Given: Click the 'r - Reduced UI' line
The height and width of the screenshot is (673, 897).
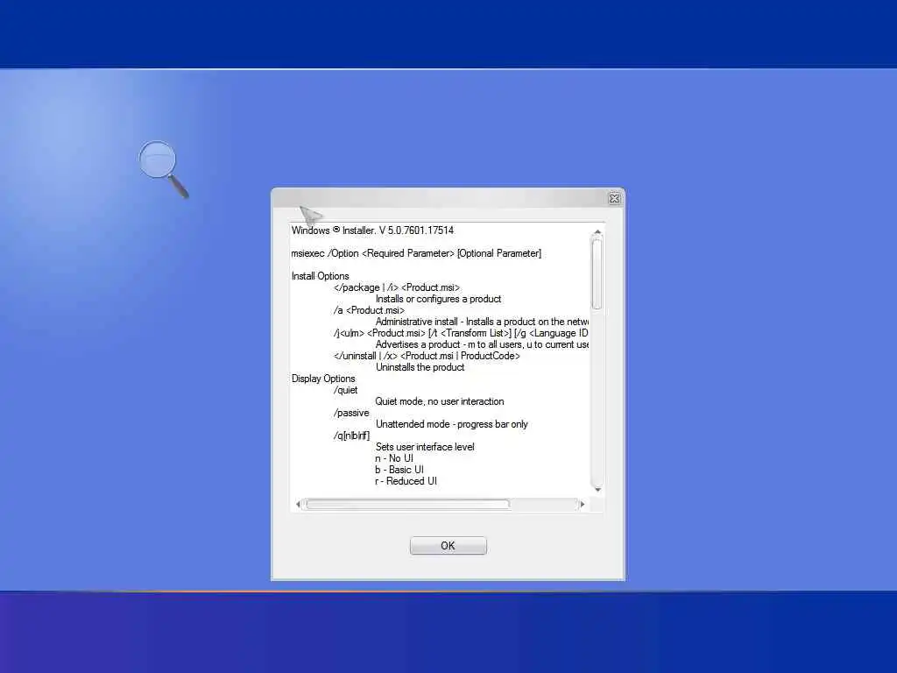Looking at the screenshot, I should click(x=406, y=481).
